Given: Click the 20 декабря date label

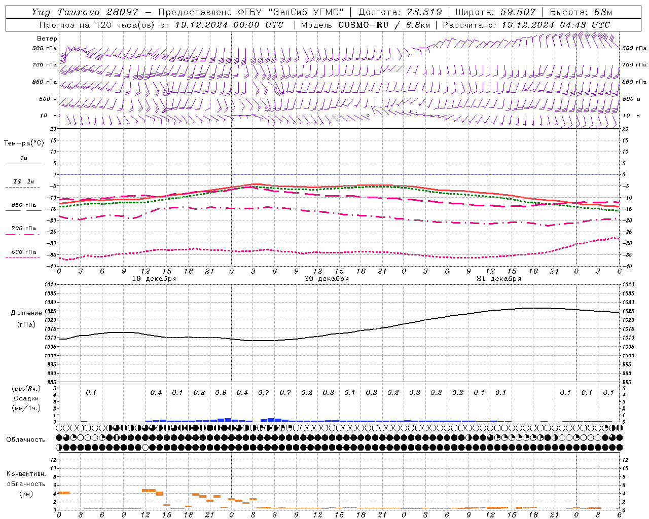Looking at the screenshot, I should 327,279.
